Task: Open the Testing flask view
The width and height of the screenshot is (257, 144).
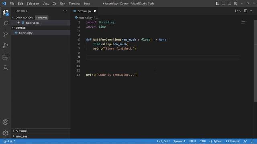Action: [x=5, y=68]
